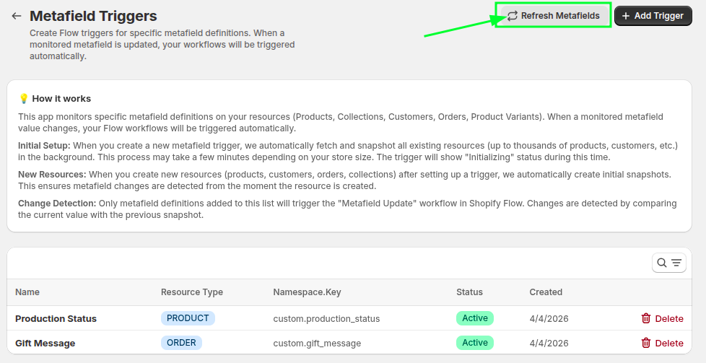Image resolution: width=706 pixels, height=363 pixels.
Task: Go back using the left arrow icon
Action: (17, 16)
